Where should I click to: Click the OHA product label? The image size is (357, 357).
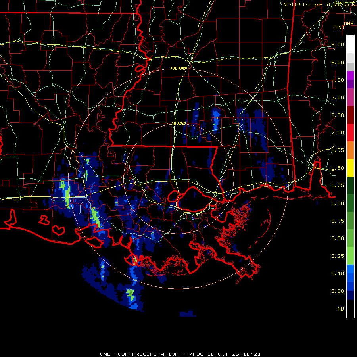pyautogui.click(x=349, y=23)
